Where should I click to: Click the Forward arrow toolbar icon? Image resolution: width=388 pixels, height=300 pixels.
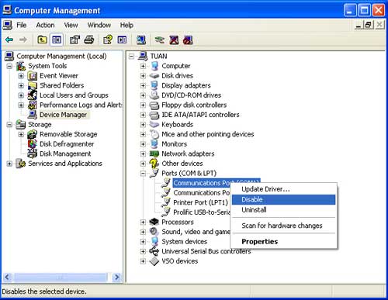click(x=23, y=40)
